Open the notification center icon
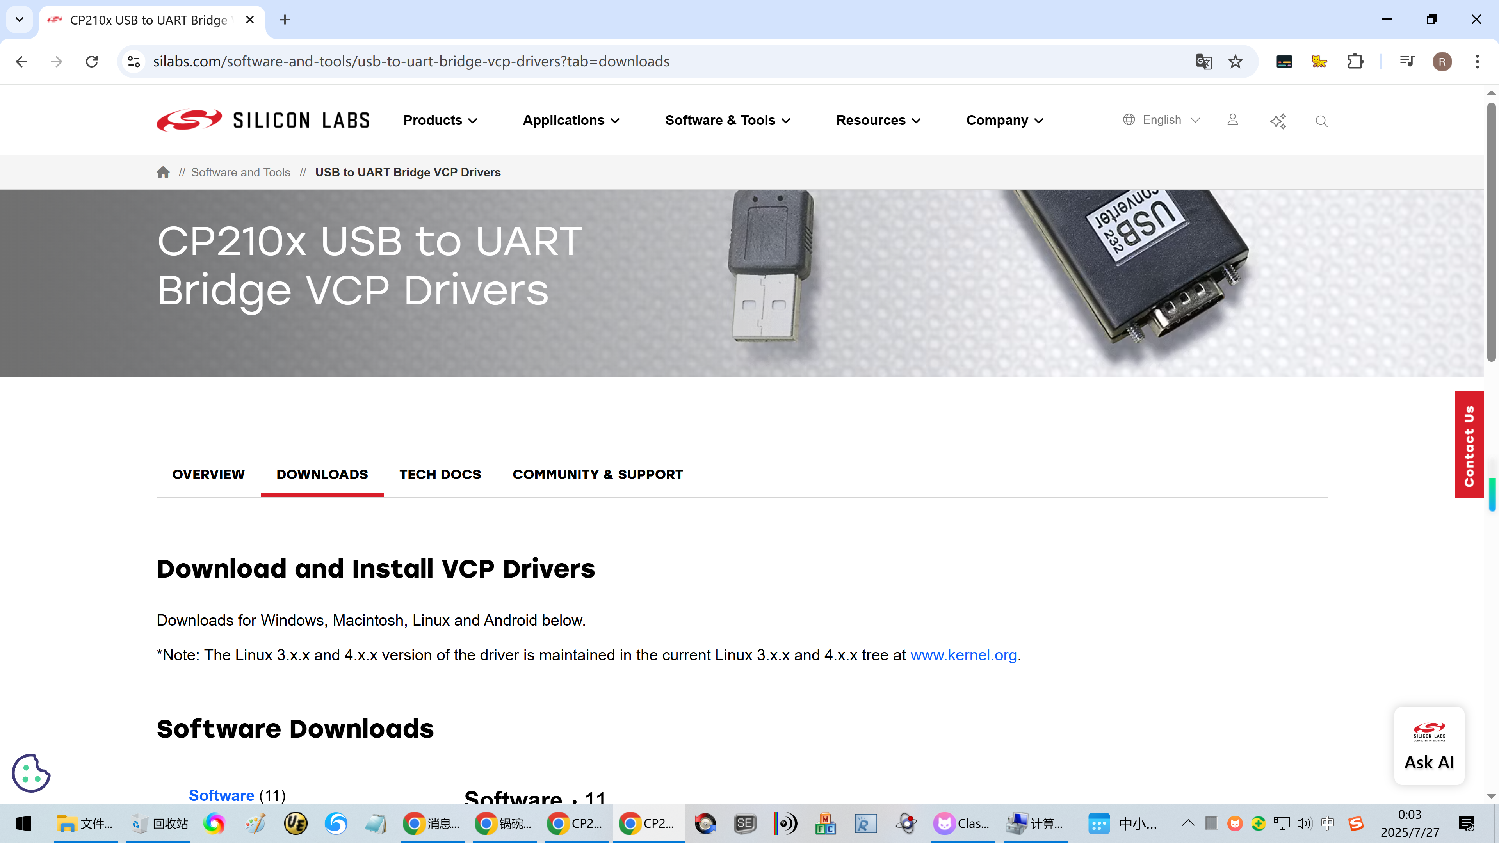The image size is (1499, 843). [1467, 823]
